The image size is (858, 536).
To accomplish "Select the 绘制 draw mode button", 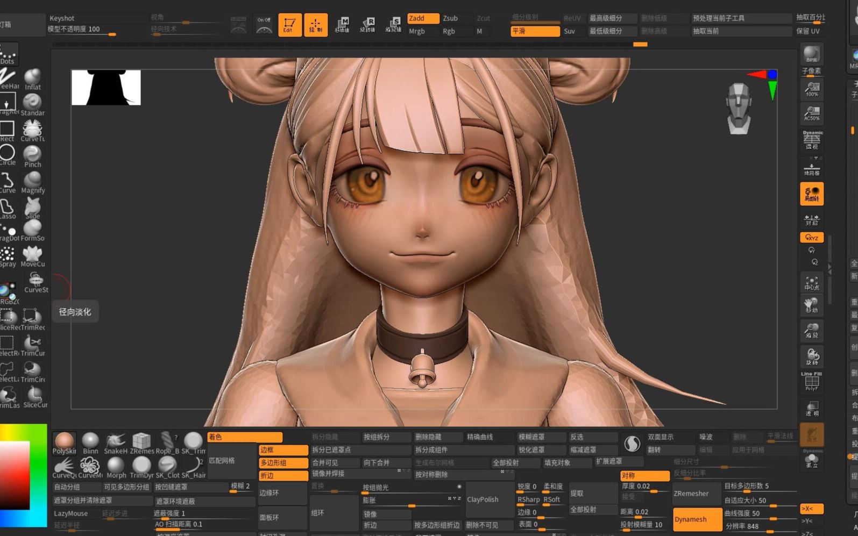I will click(316, 25).
